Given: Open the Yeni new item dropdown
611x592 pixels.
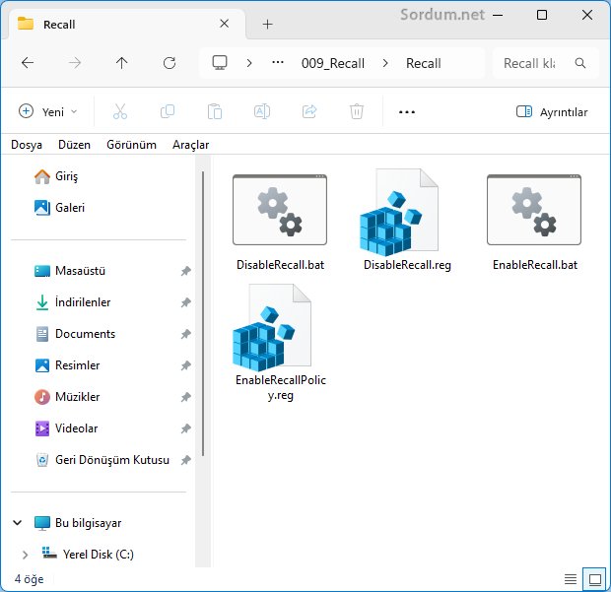Looking at the screenshot, I should point(48,112).
